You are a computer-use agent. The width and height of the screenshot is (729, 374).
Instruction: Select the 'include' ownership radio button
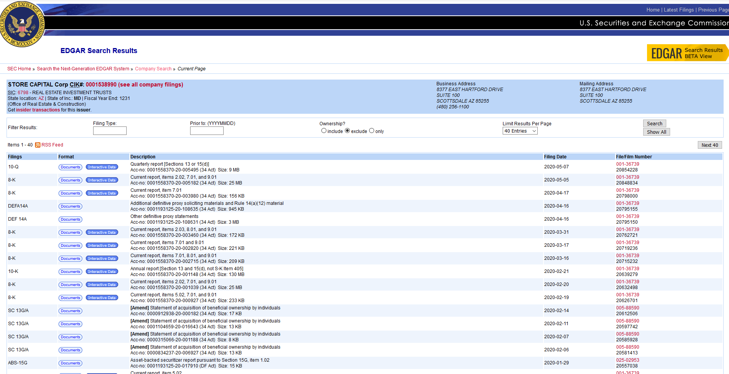pyautogui.click(x=324, y=131)
